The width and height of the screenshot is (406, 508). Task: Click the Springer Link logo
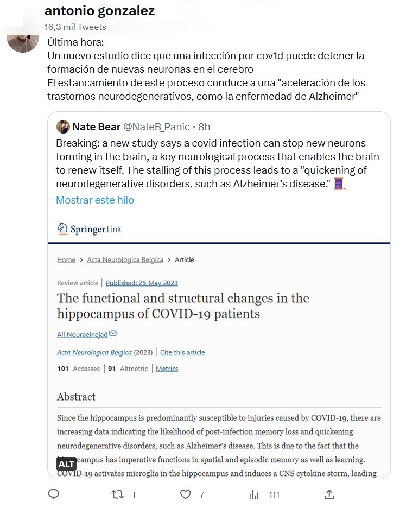89,228
